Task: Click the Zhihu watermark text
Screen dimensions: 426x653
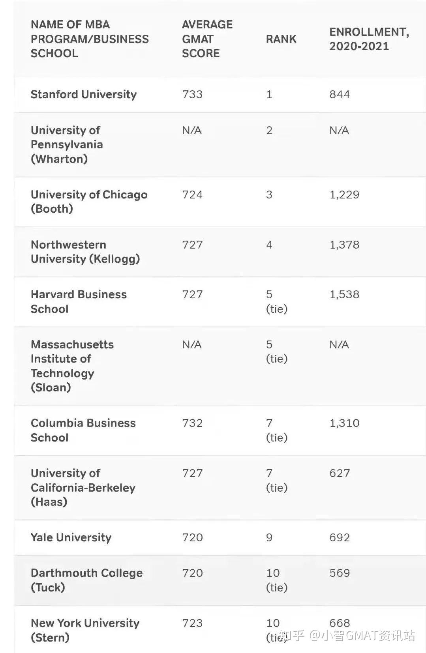Action: (347, 635)
